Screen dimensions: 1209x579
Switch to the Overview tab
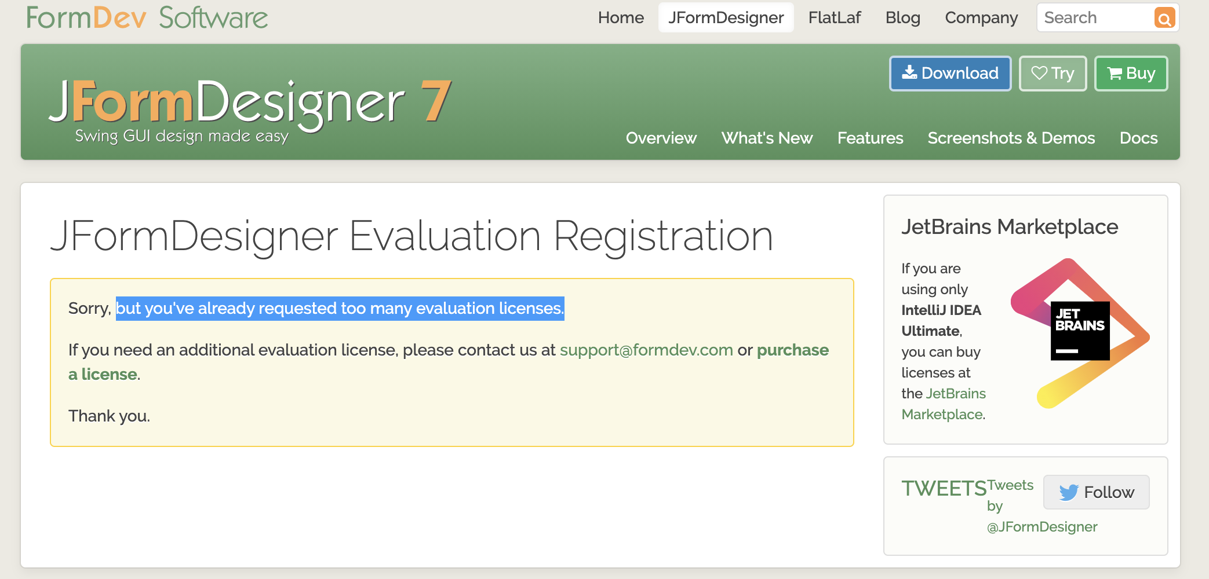click(661, 138)
